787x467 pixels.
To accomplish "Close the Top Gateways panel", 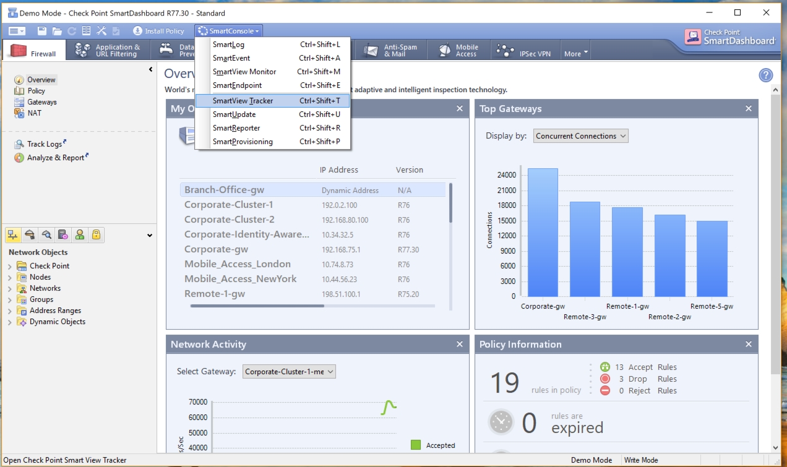I will click(x=748, y=109).
